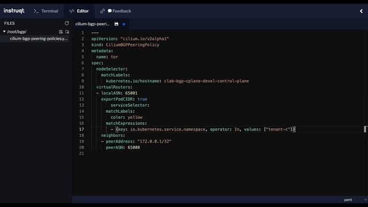Click the link chain icon

tap(102, 11)
